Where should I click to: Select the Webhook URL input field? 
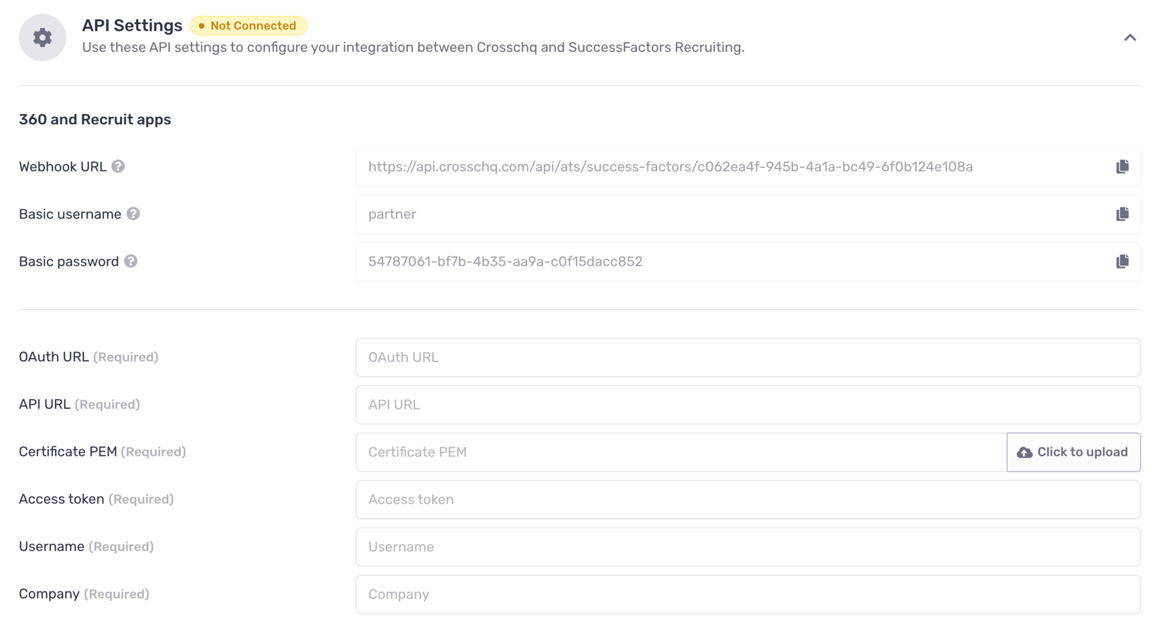point(670,167)
